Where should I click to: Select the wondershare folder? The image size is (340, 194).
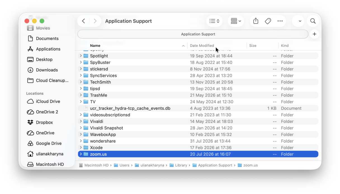tap(198, 141)
